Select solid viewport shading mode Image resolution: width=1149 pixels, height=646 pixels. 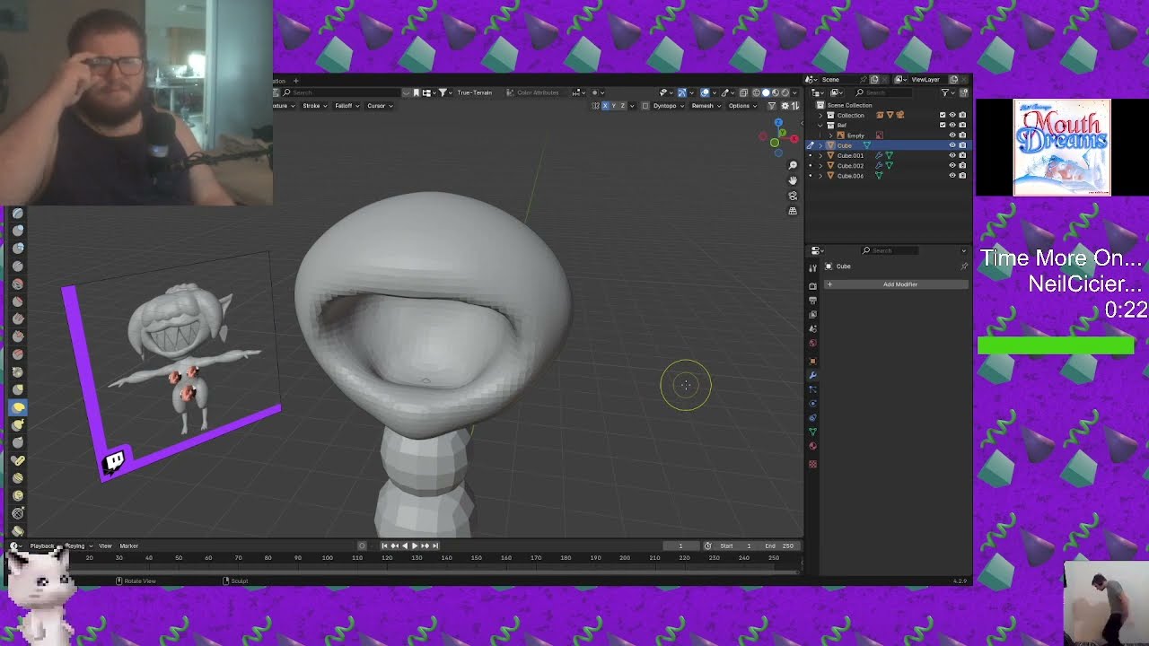(766, 92)
